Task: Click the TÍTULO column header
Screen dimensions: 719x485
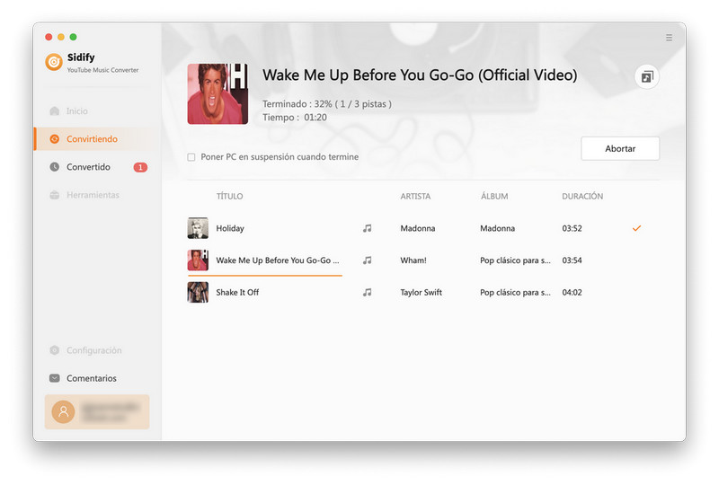Action: click(230, 196)
